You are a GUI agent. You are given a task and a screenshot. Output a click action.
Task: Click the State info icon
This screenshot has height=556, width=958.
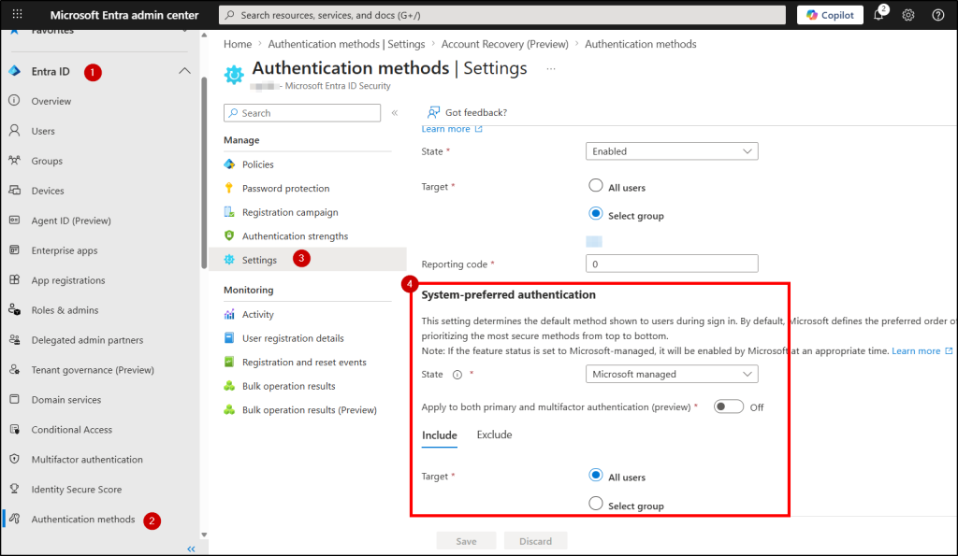point(457,375)
